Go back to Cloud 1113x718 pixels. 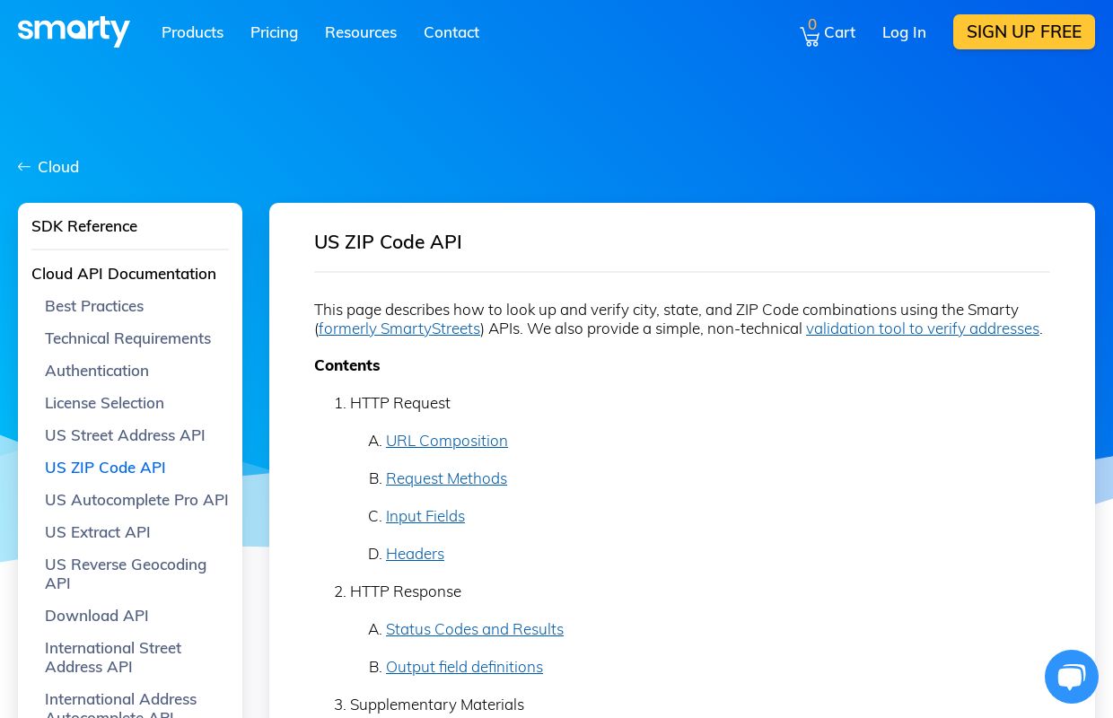point(58,167)
